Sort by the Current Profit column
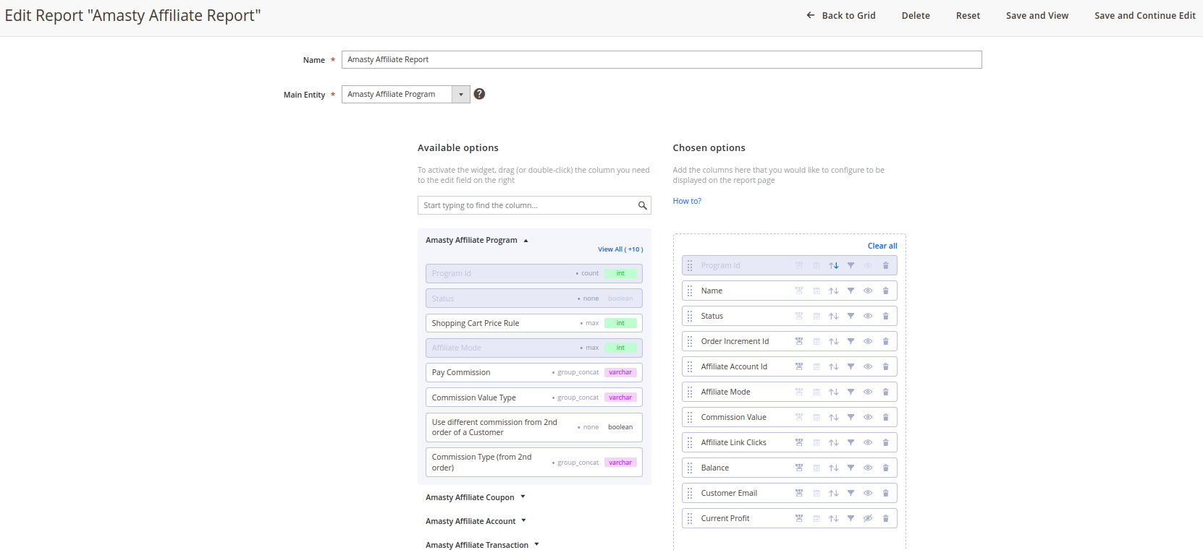Image resolution: width=1203 pixels, height=550 pixels. (834, 518)
